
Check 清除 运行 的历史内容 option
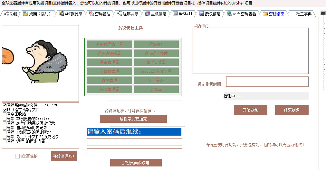point(5,141)
